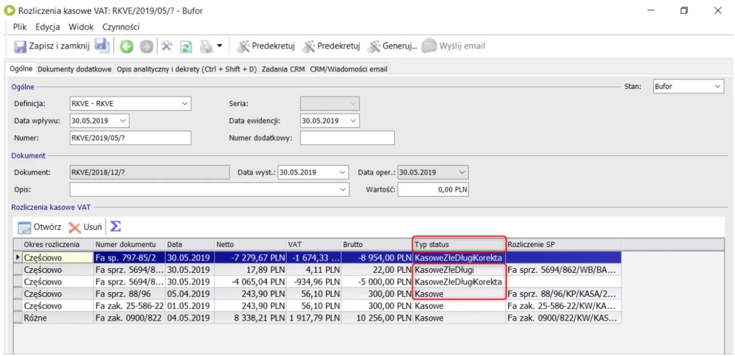The width and height of the screenshot is (735, 356).
Task: Sort by the VAT column header
Action: coord(313,245)
